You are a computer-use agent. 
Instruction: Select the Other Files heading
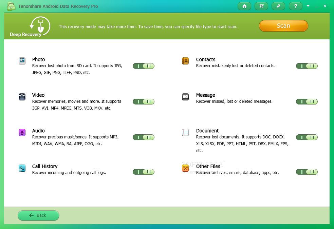tap(208, 167)
